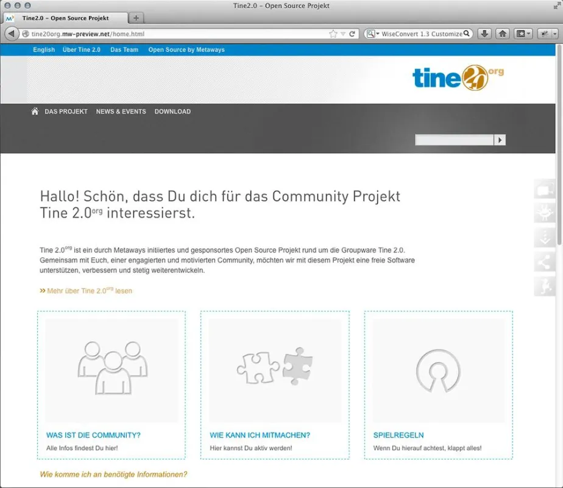This screenshot has height=488, width=563.
Task: Click the share icon in side panel
Action: [545, 262]
